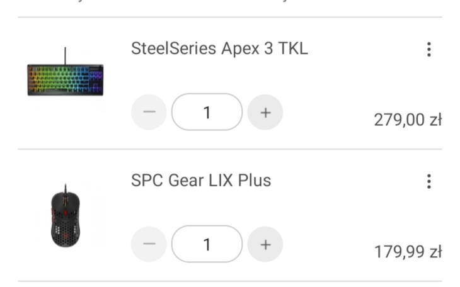Click the 279,00 zł price

[408, 120]
